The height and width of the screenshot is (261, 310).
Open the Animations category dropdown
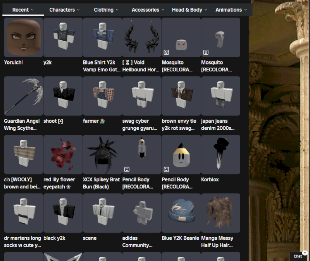coord(231,10)
